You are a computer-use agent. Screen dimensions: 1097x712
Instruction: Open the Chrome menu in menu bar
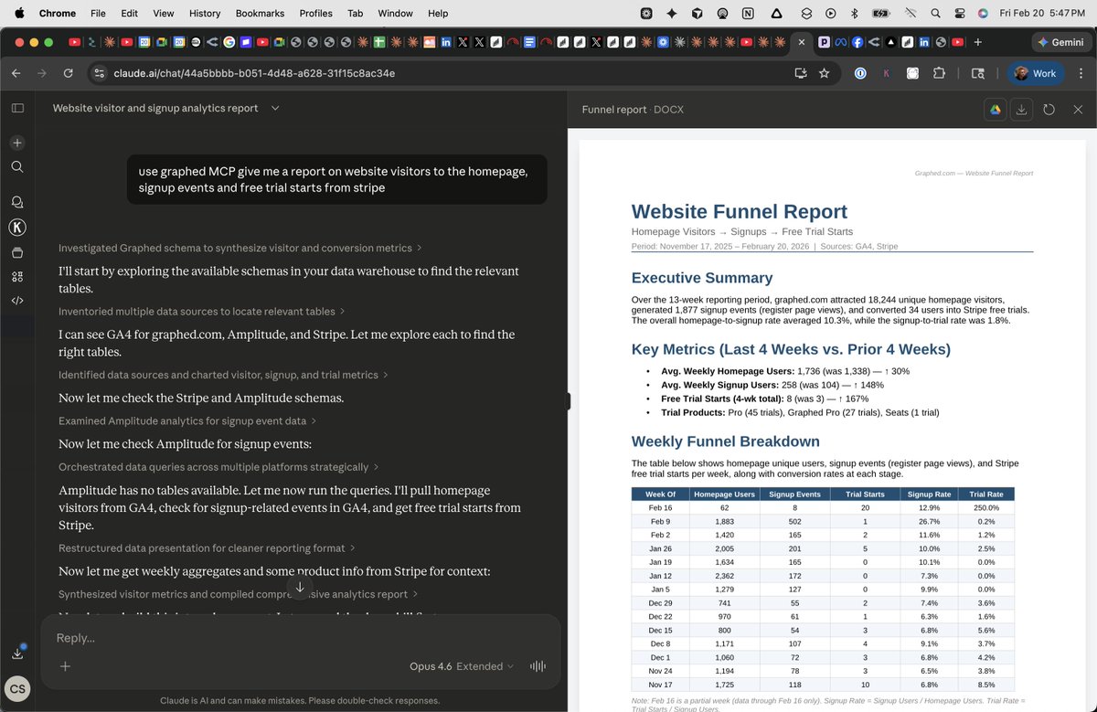[x=58, y=13]
